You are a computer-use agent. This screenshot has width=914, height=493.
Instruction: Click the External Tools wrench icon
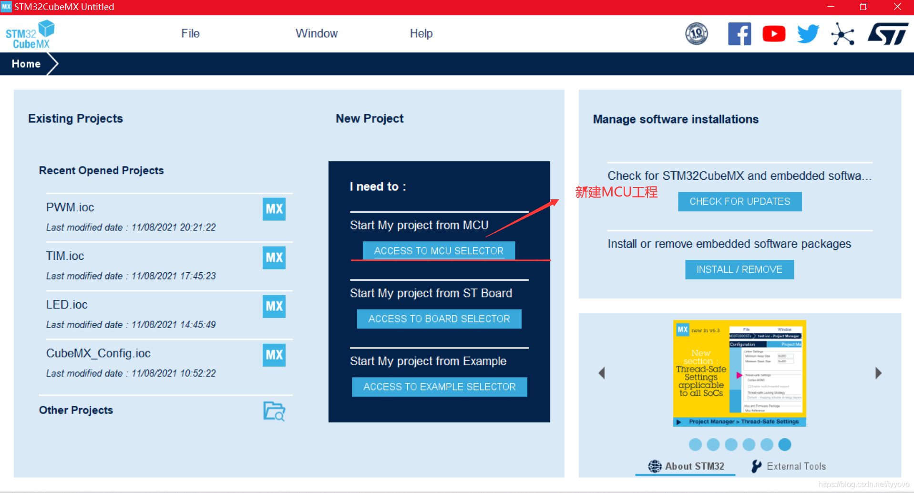[757, 466]
